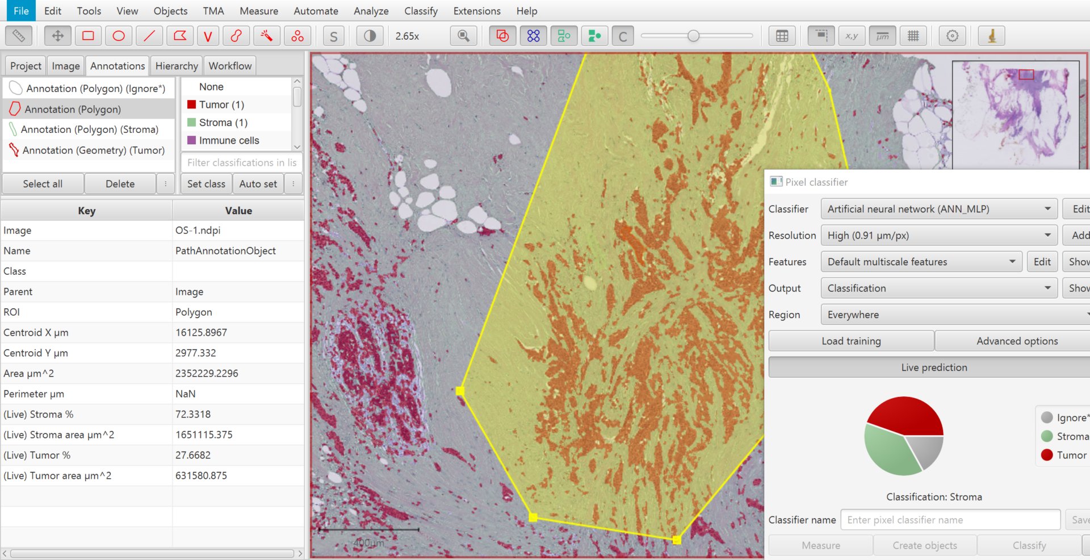Open the Preferences gear icon
Screen dimensions: 1090x560
(x=952, y=36)
